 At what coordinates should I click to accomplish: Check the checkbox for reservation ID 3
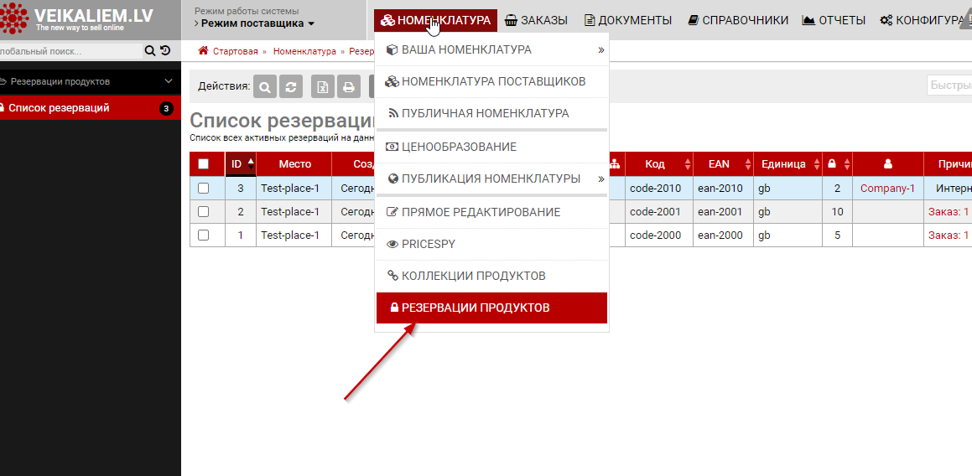click(203, 189)
